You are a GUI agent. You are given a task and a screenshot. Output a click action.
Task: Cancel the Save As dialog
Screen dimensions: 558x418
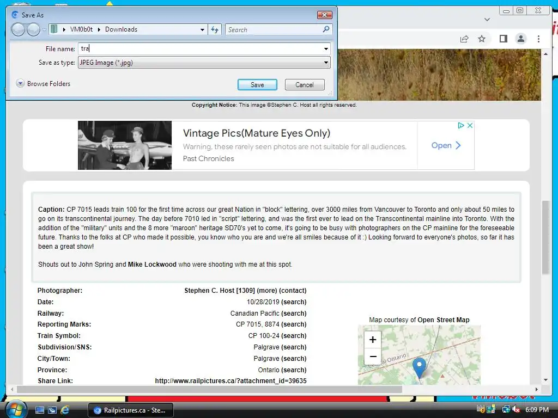click(x=305, y=84)
